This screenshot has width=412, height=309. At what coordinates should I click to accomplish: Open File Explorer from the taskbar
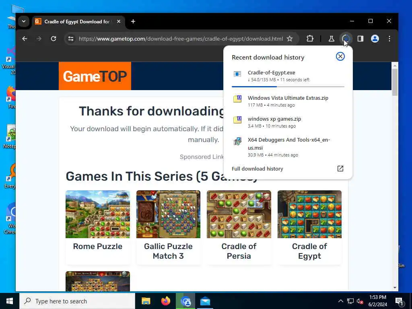146,301
